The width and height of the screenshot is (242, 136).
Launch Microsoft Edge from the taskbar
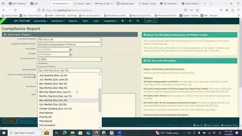tap(65, 133)
